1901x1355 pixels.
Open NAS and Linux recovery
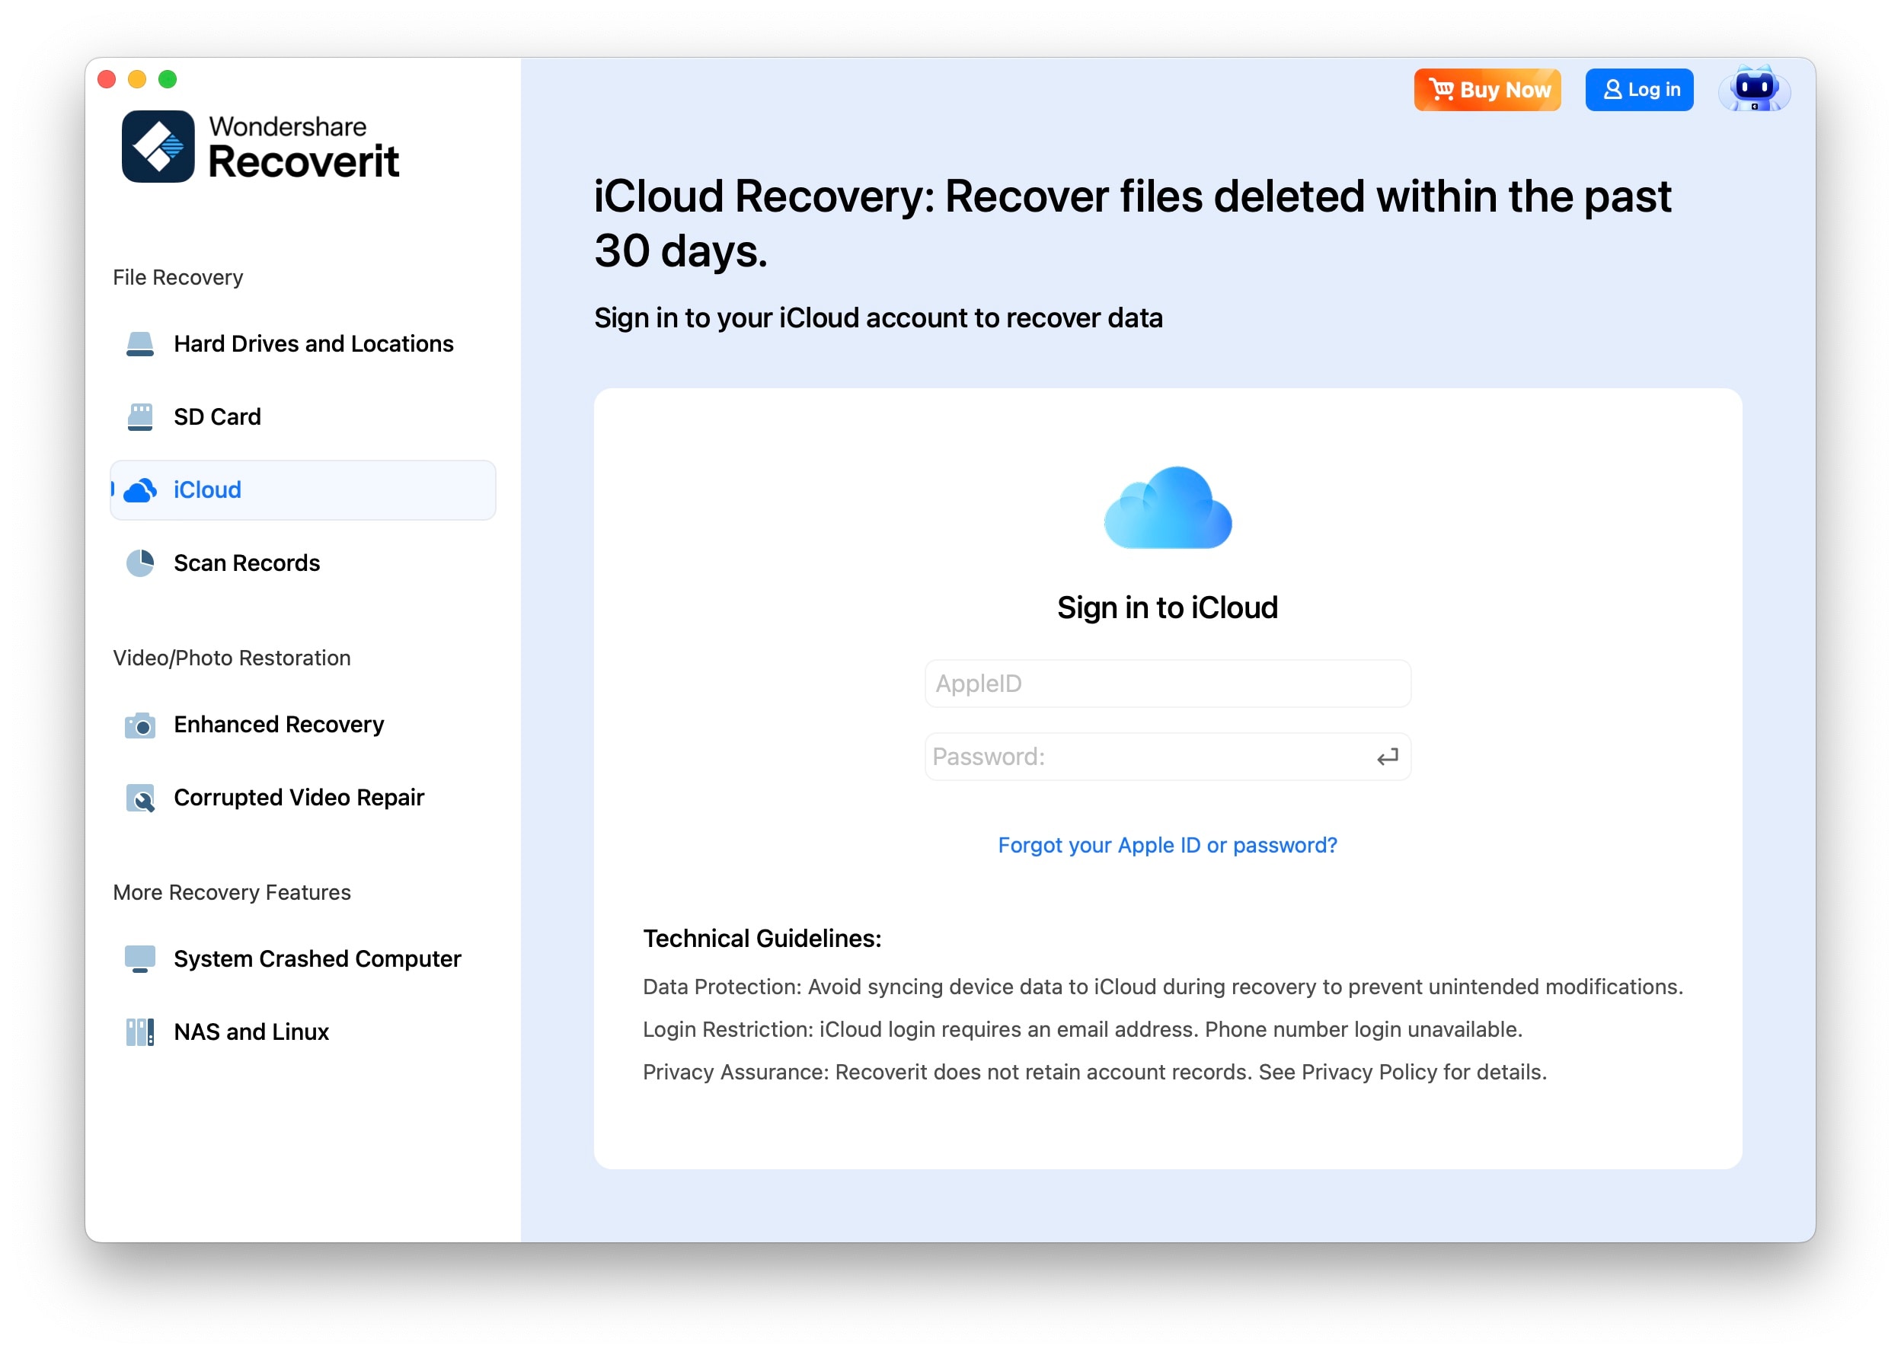click(303, 1032)
